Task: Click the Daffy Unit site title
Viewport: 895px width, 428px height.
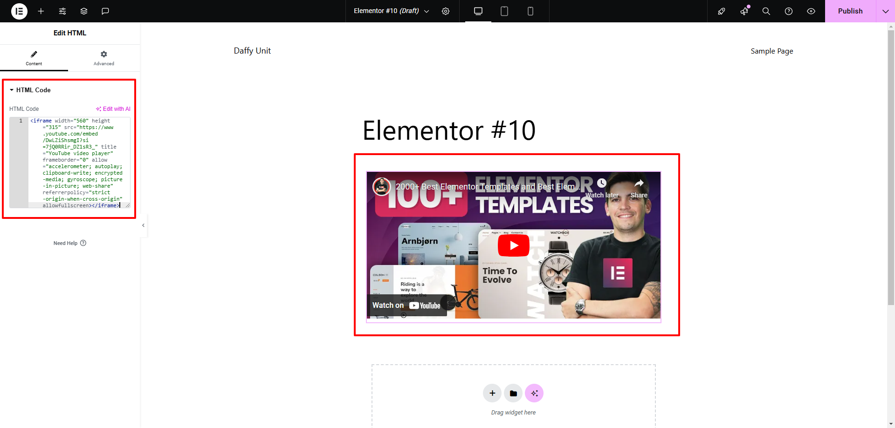Action: click(x=252, y=51)
